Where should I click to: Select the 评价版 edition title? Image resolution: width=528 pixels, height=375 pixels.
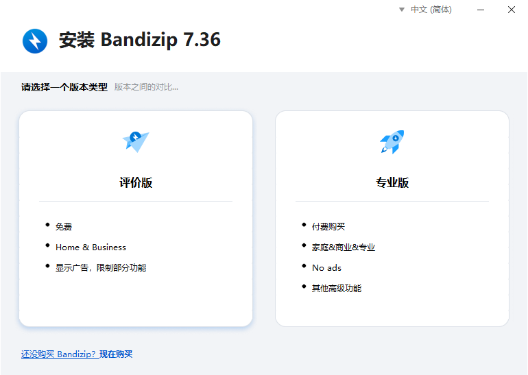tap(136, 183)
